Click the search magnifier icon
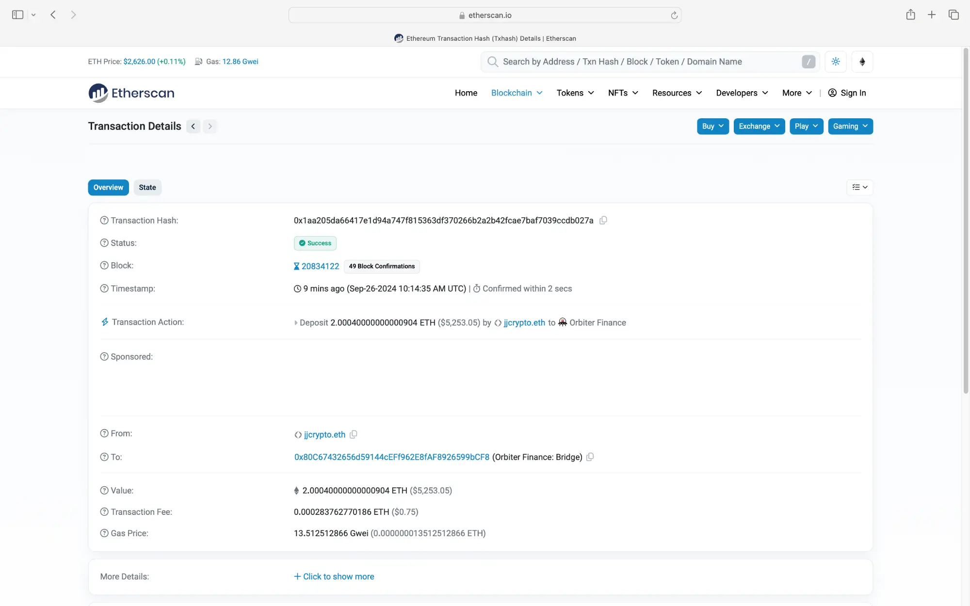970x606 pixels. 493,62
